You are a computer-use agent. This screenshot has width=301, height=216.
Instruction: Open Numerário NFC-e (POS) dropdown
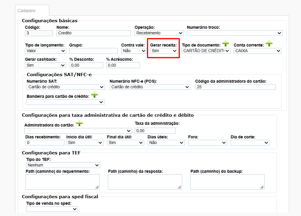150,87
